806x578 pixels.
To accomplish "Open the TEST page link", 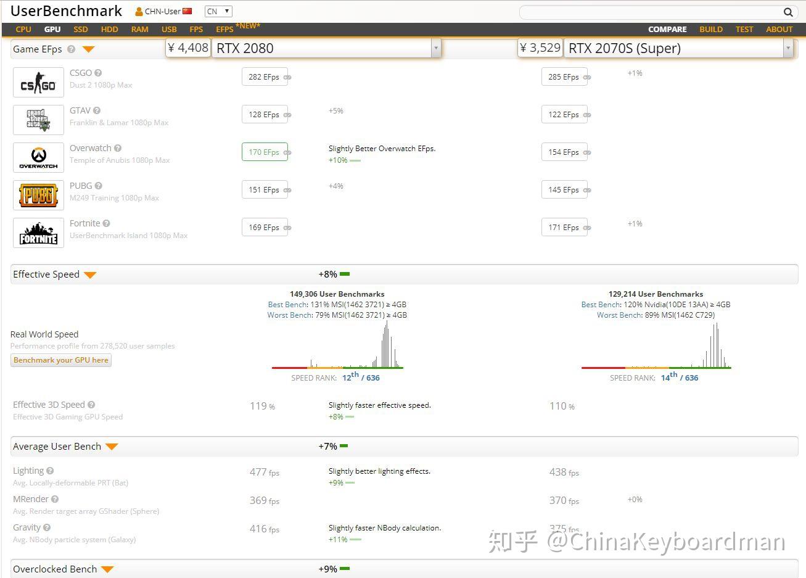I will click(x=744, y=29).
